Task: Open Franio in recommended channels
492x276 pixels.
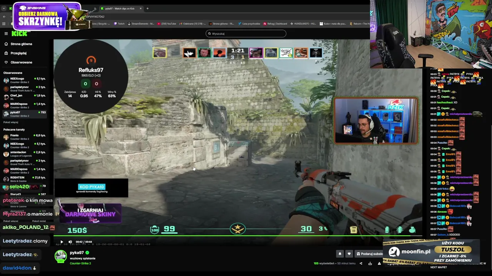Action: pos(25,137)
